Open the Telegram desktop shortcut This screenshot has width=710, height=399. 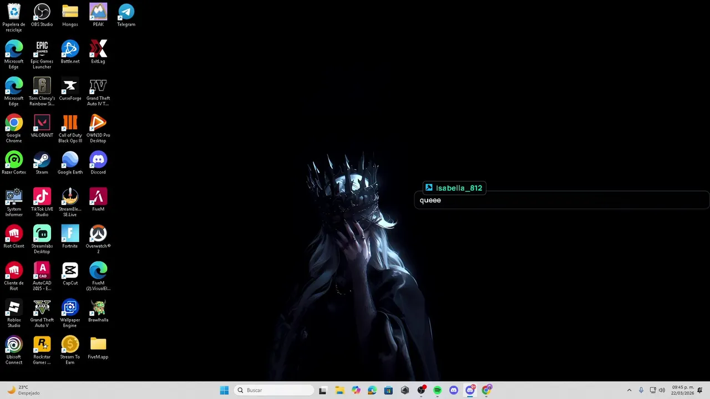(x=126, y=16)
